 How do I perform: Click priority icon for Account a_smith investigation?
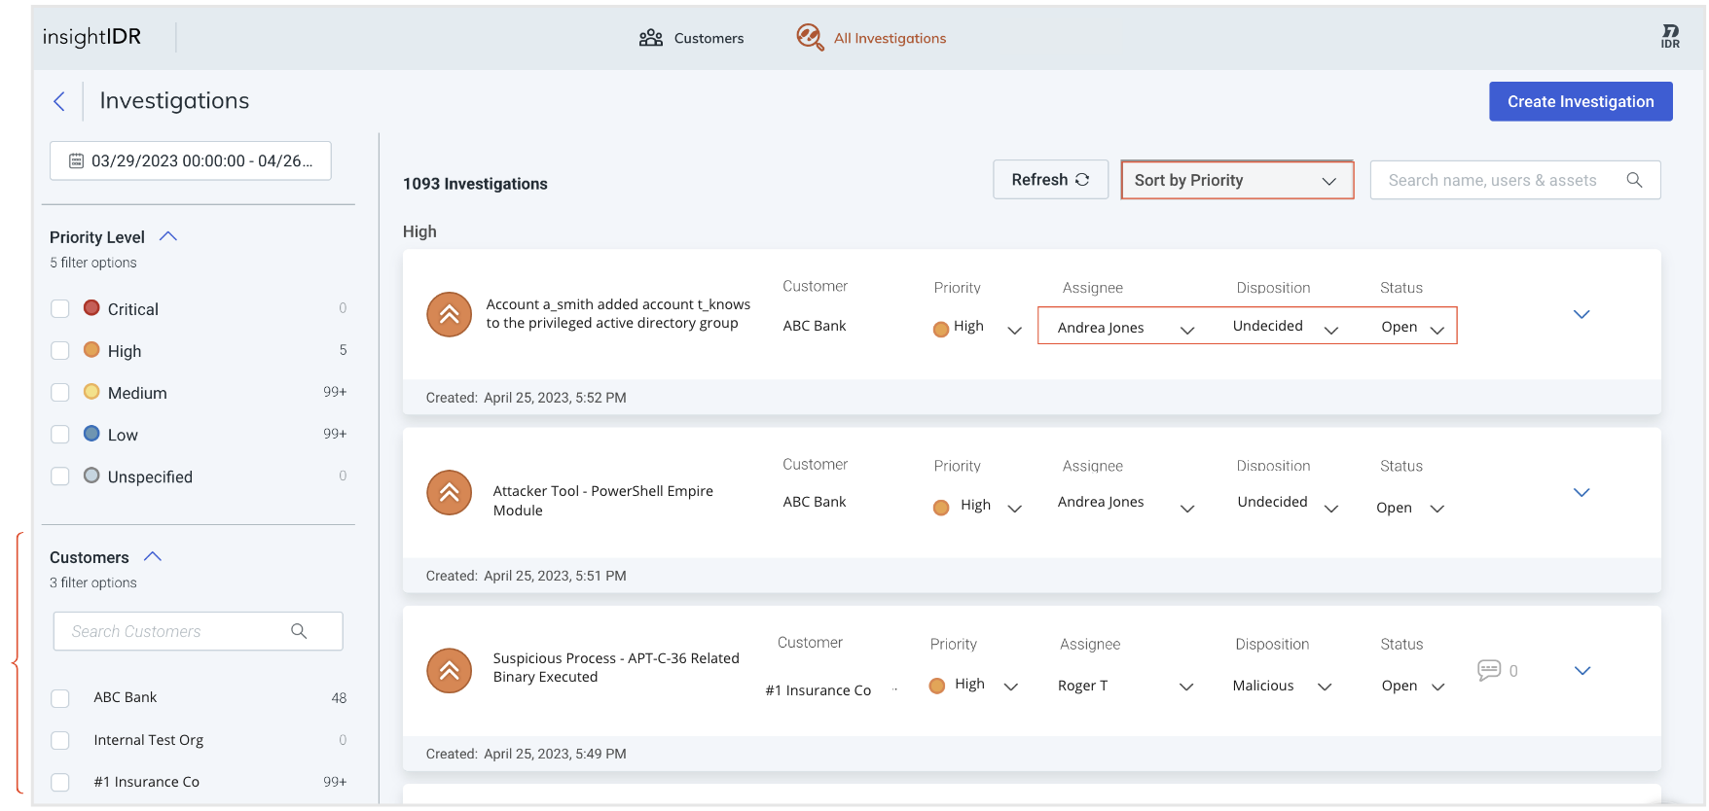(449, 314)
